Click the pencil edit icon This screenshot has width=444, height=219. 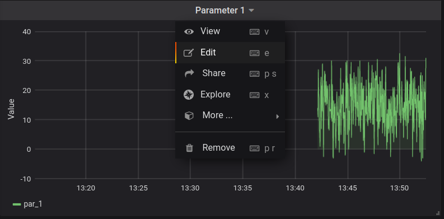click(x=189, y=53)
